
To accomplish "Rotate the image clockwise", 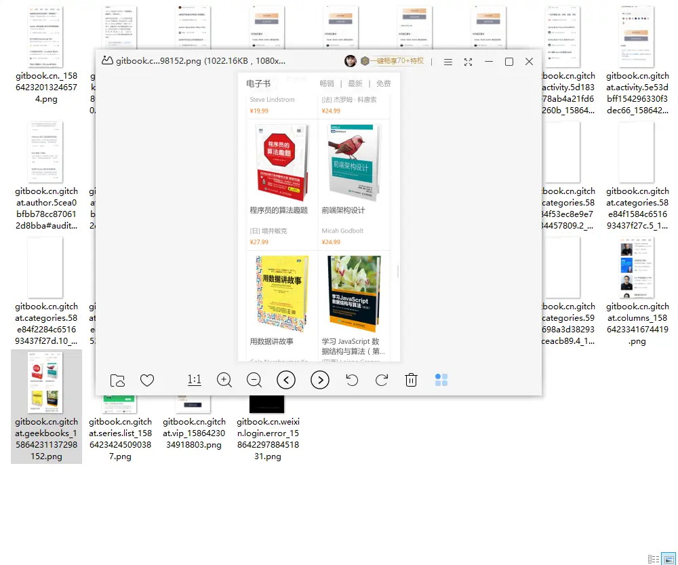I will click(381, 381).
